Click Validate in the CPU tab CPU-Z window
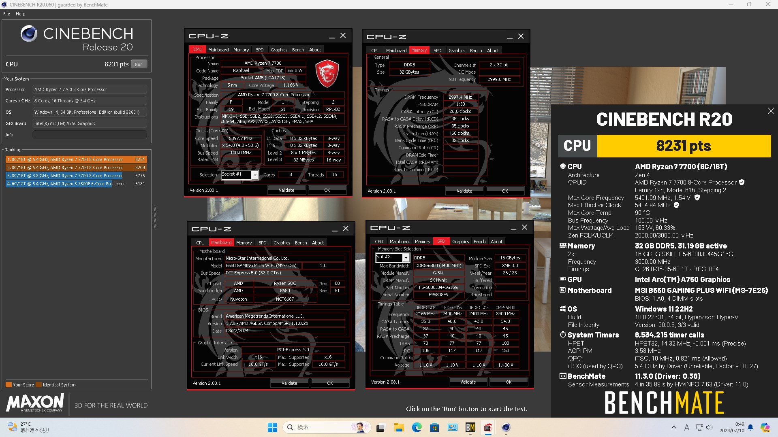 tap(286, 190)
